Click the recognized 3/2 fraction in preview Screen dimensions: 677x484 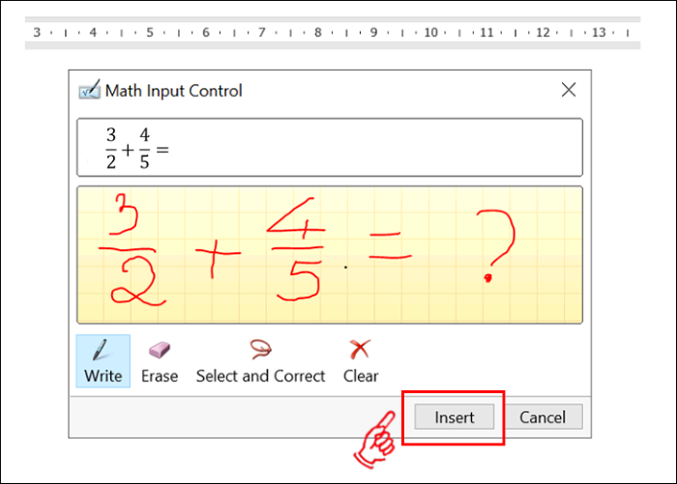point(111,149)
